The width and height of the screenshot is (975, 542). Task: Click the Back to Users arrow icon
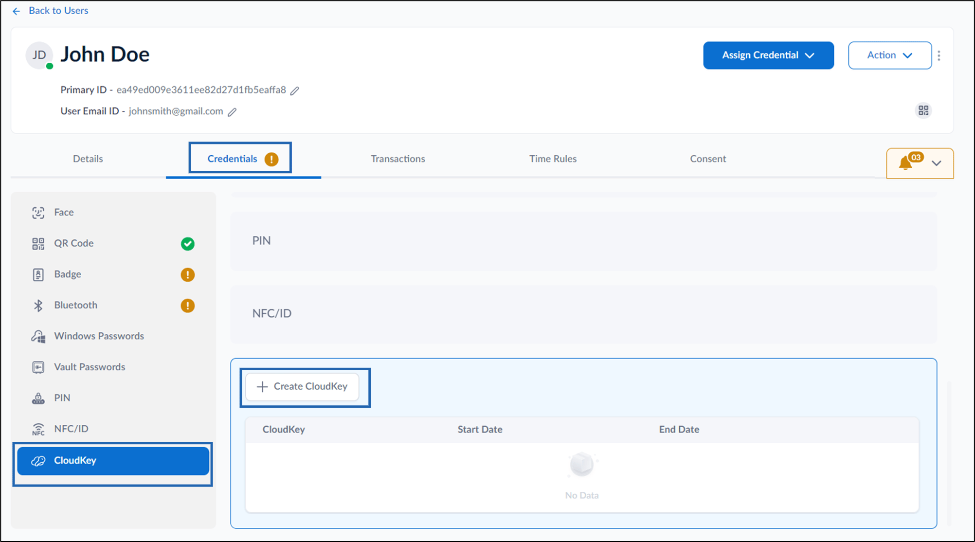coord(17,11)
